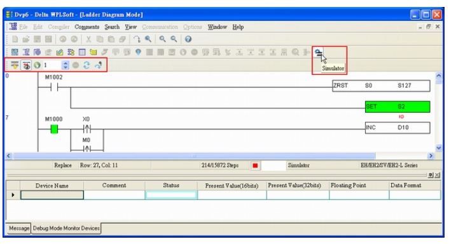Decrease the step count with the down arrow
The image size is (449, 244).
(66, 67)
